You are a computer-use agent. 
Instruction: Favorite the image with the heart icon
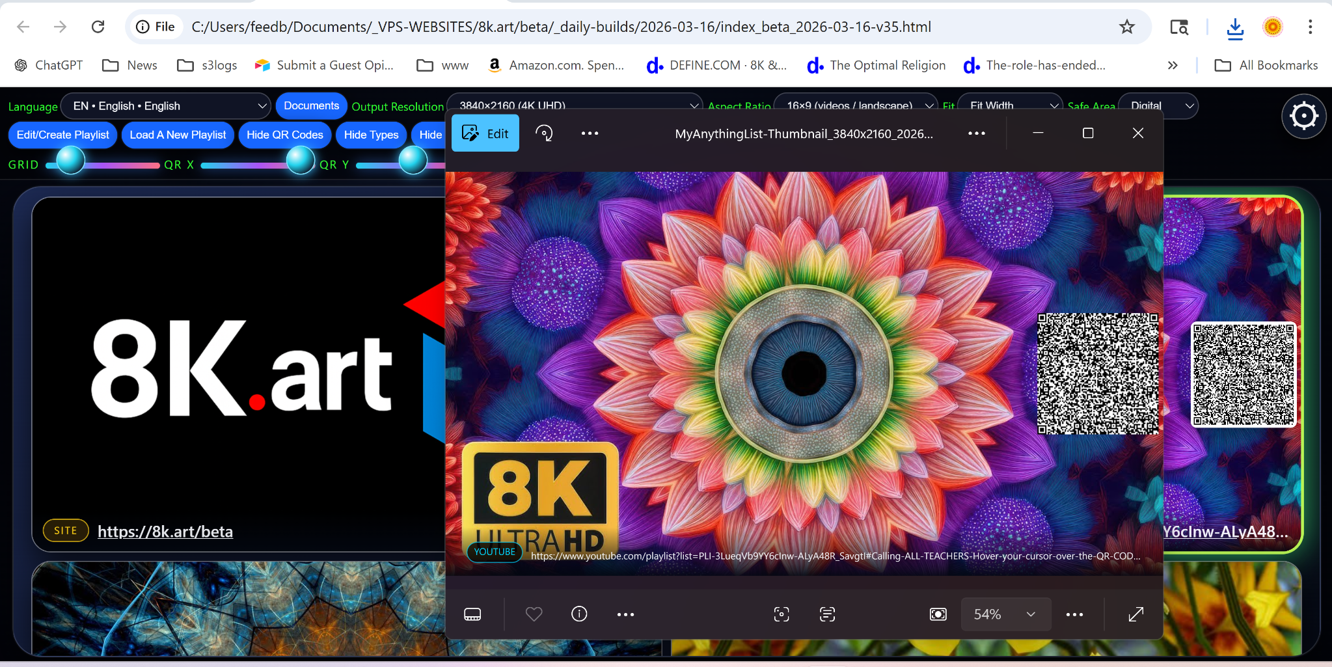pyautogui.click(x=534, y=614)
